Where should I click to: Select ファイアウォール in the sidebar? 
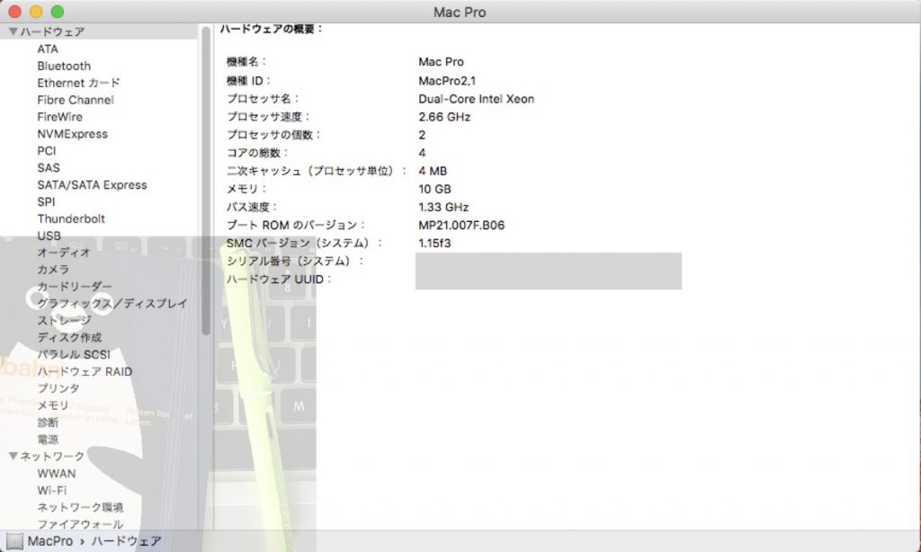coord(80,524)
